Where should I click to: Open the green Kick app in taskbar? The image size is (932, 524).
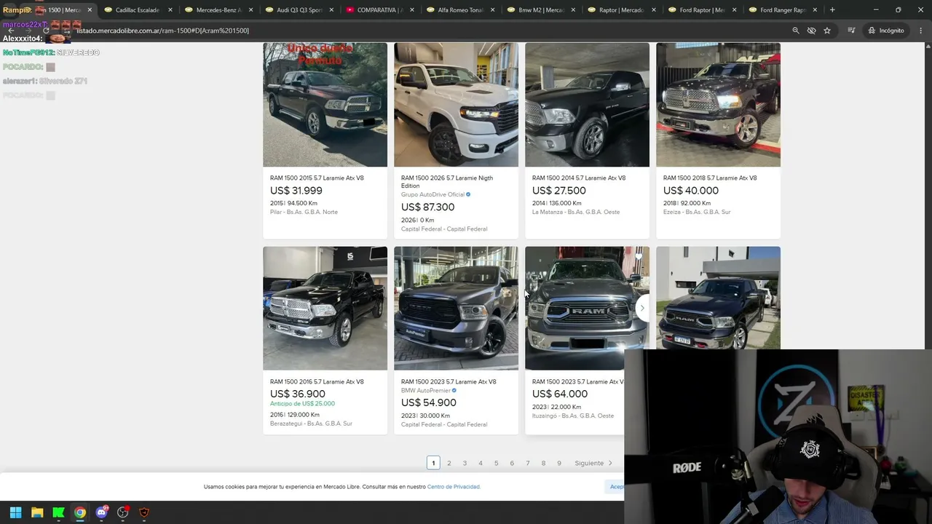58,512
